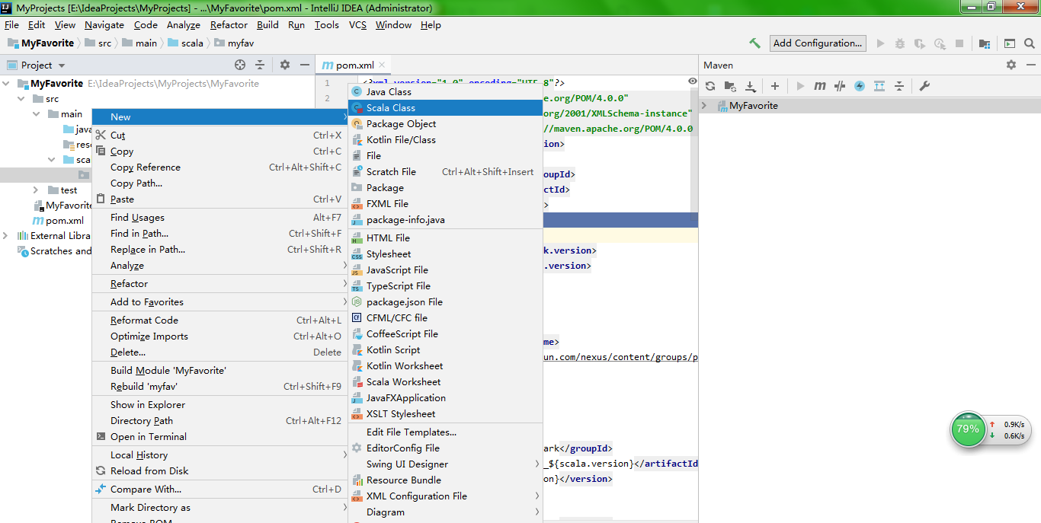This screenshot has height=523, width=1041.
Task: Choose Edit File Templates... entry
Action: 446,432
